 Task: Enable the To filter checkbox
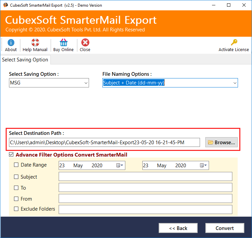16,188
